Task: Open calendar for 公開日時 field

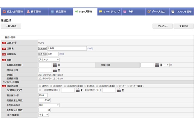Action: (157, 65)
